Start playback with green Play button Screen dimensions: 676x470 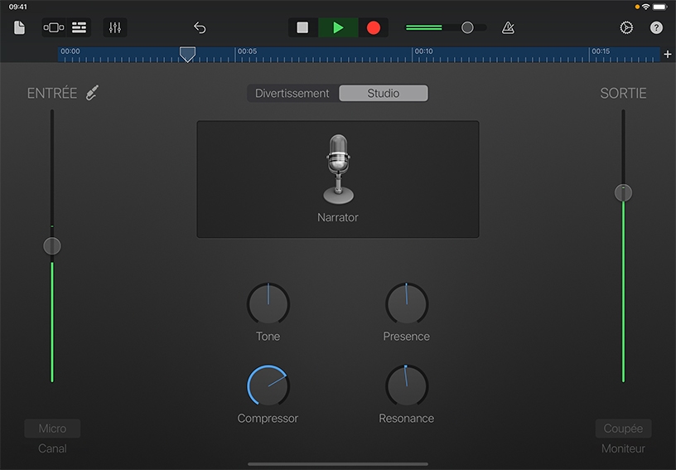pyautogui.click(x=338, y=27)
